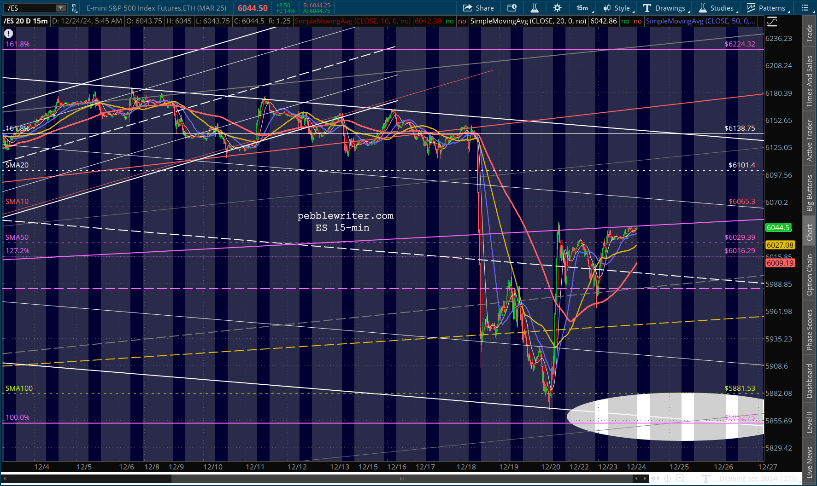Open chart settings gear icon
The image size is (817, 486).
557,8
